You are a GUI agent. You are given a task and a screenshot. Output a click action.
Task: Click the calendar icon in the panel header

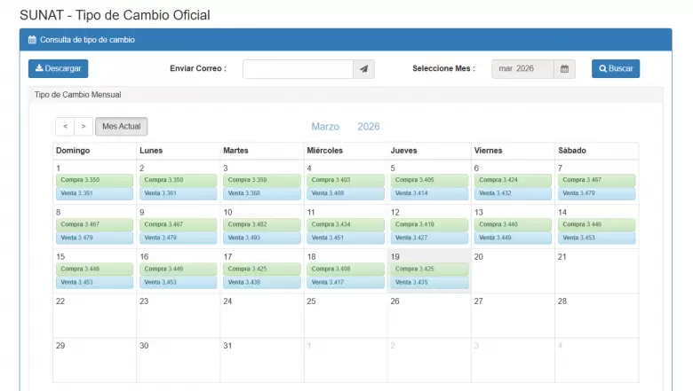click(33, 40)
